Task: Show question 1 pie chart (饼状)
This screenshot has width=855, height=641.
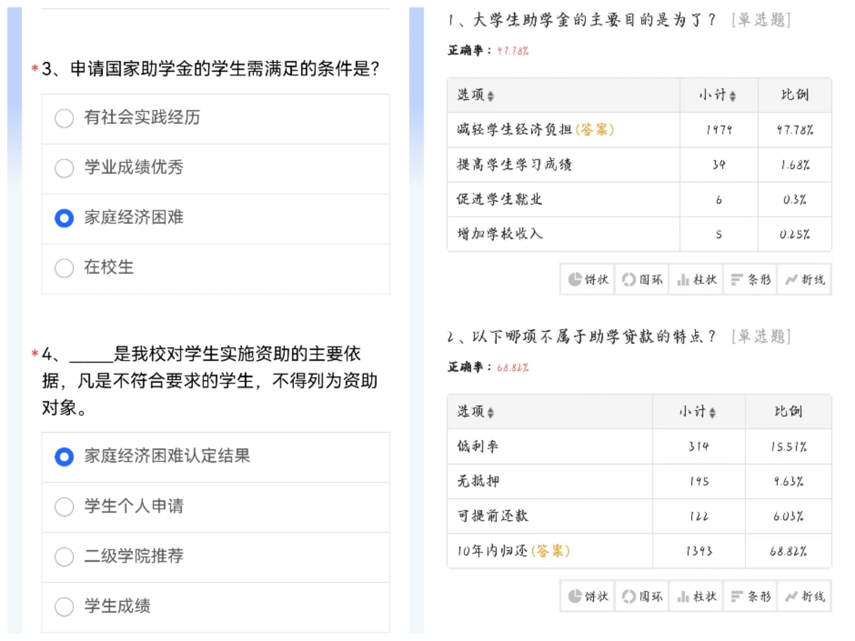Action: (587, 280)
